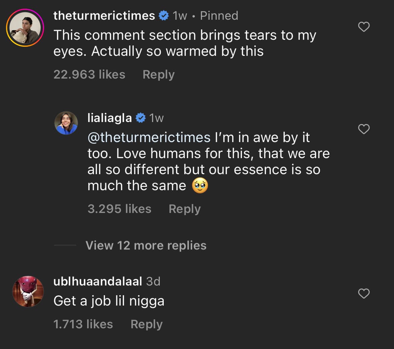This screenshot has height=349, width=394.
Task: Open theturmerictimes username link
Action: [104, 16]
